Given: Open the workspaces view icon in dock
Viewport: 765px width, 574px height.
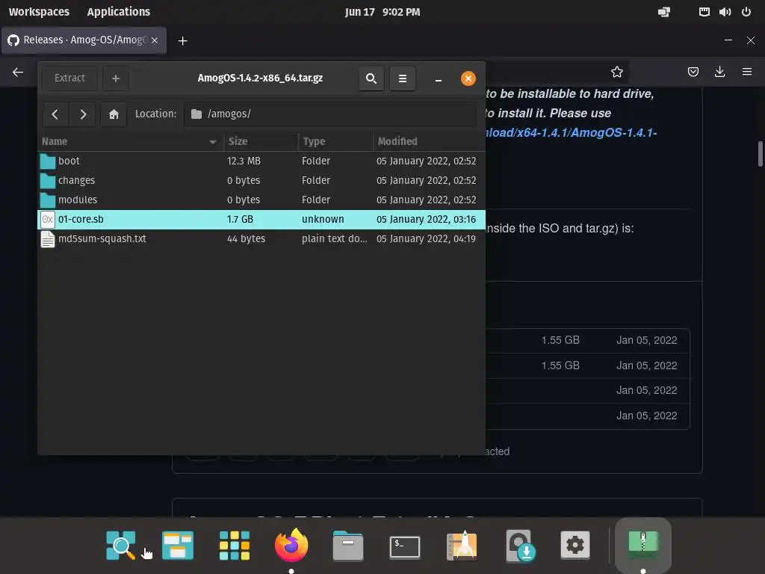Looking at the screenshot, I should (x=178, y=545).
